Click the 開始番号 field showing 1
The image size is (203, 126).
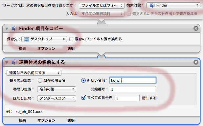point(133,89)
